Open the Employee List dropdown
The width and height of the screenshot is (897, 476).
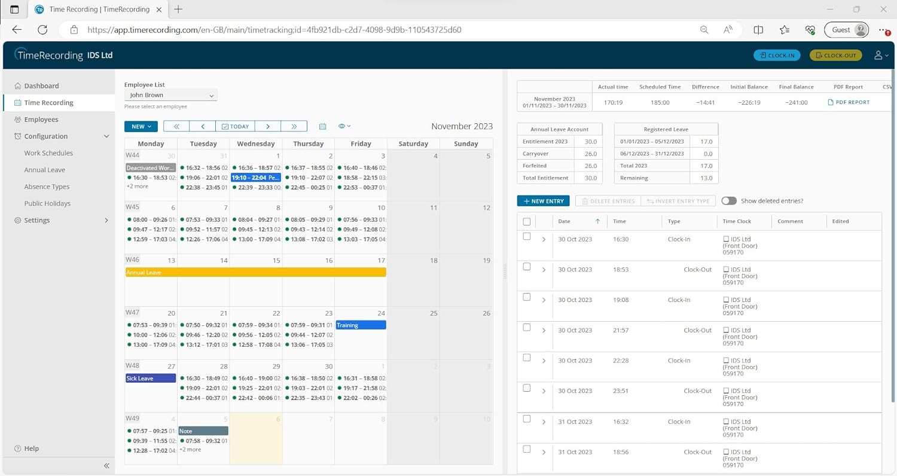point(171,95)
